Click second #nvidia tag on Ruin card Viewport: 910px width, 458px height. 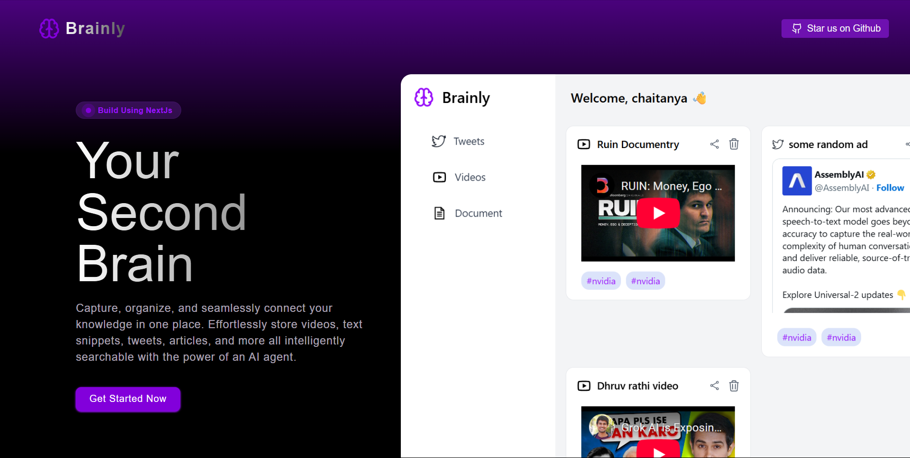point(645,281)
